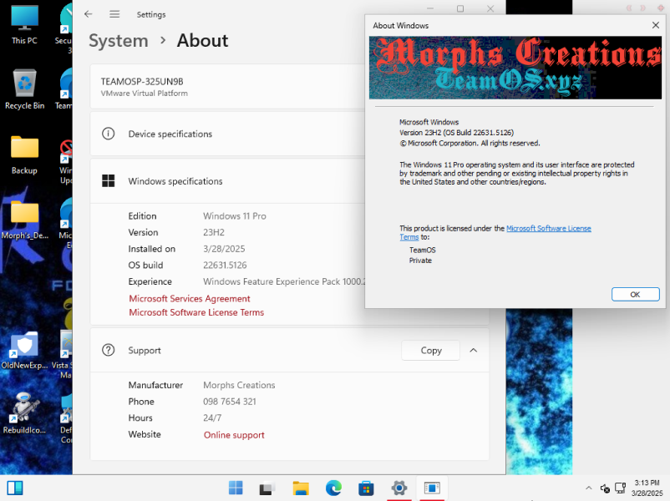
Task: Close the About Windows dialog
Action: 656,25
